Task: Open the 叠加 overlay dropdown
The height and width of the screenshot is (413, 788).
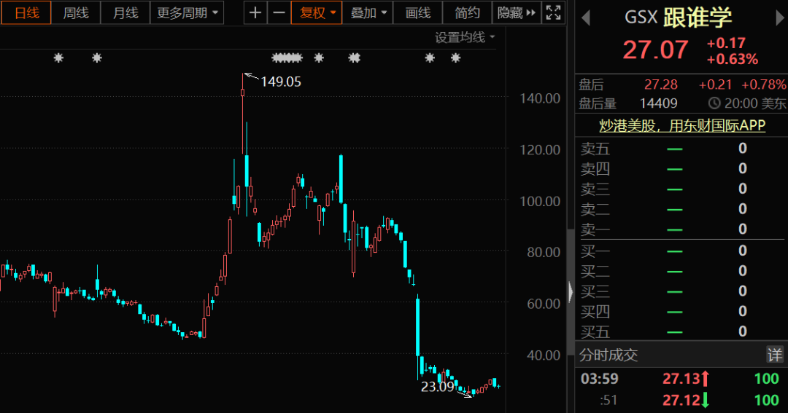Action: pos(368,12)
